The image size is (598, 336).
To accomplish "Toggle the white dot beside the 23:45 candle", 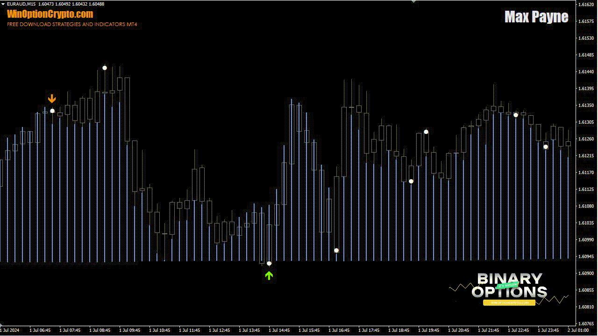I will click(545, 147).
